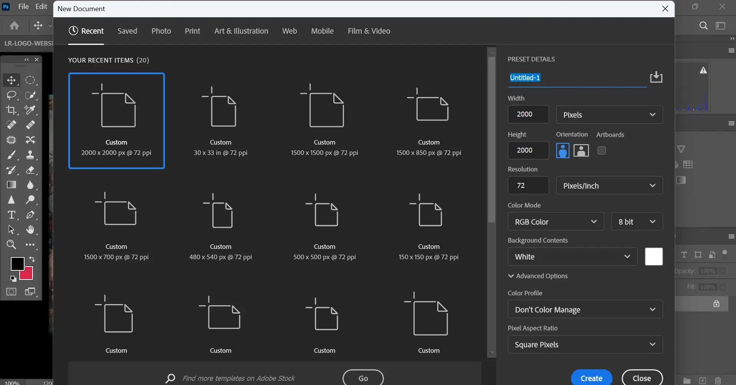Open the Web presets tab
Viewport: 736px width, 385px height.
[290, 31]
